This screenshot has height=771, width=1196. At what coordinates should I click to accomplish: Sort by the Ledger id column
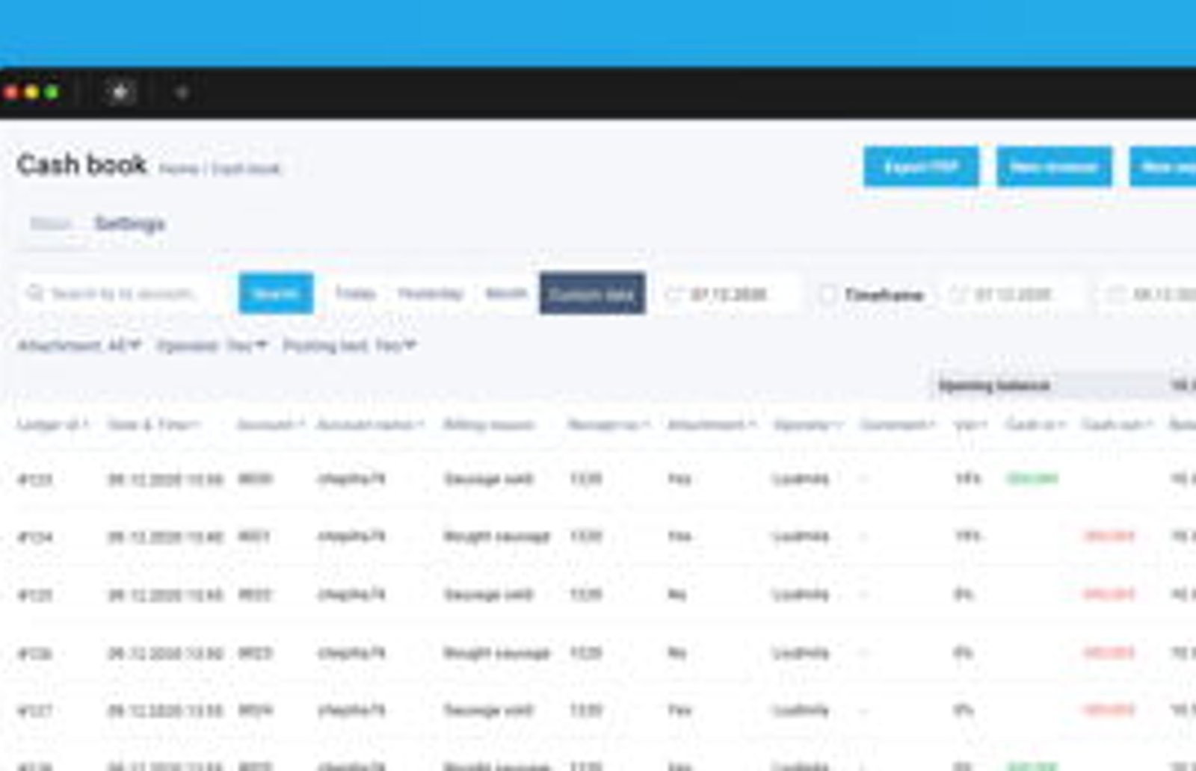point(52,424)
